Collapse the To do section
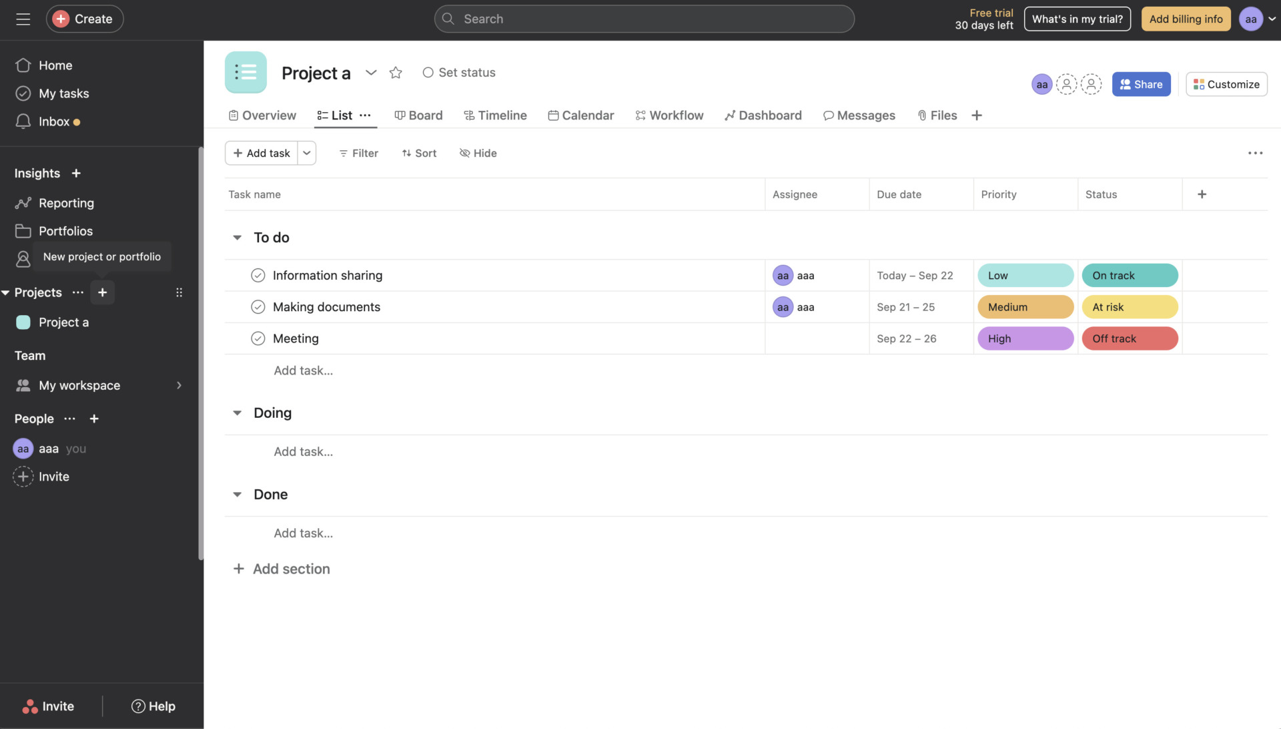The image size is (1281, 729). tap(237, 237)
